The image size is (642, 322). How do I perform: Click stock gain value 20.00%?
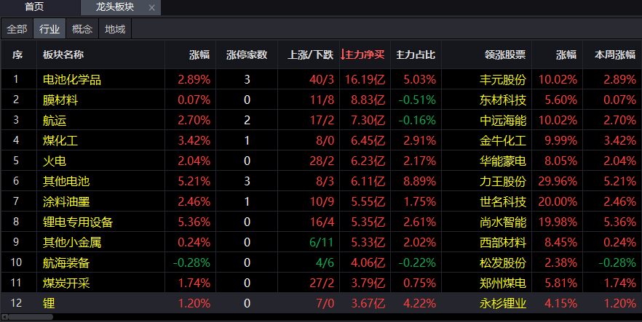click(558, 201)
